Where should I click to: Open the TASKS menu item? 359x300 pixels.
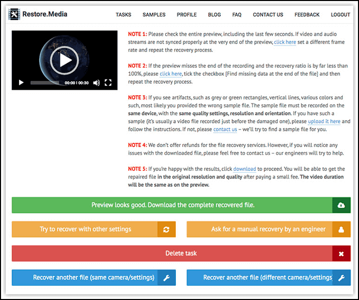tap(124, 15)
